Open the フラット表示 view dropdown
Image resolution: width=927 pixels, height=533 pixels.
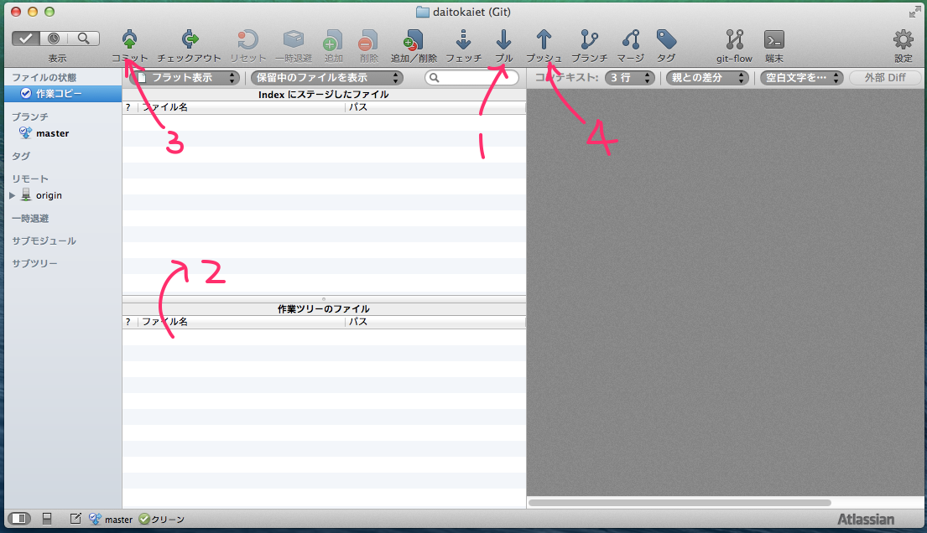click(185, 77)
